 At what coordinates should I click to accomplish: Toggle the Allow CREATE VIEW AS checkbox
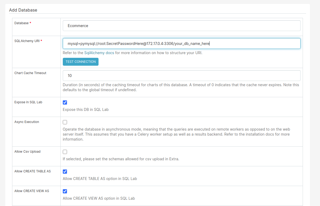[65, 191]
